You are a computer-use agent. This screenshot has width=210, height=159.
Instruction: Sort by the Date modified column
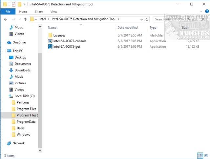point(128,28)
